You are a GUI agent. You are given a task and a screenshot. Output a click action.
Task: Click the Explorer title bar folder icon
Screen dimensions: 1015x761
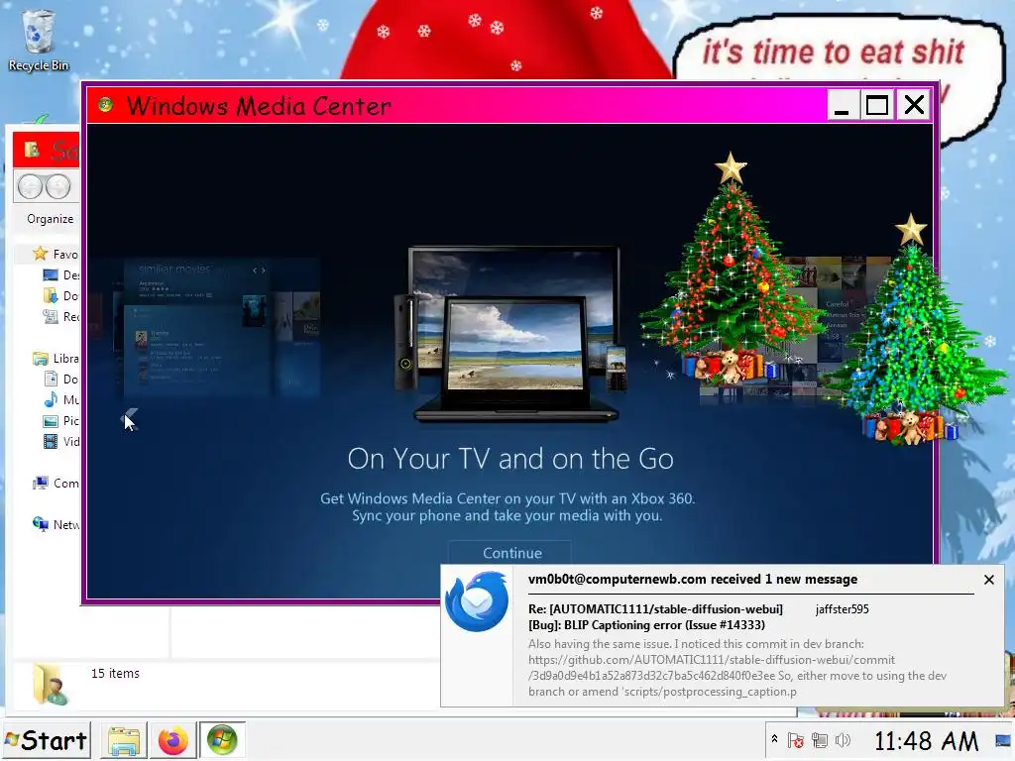tap(32, 150)
